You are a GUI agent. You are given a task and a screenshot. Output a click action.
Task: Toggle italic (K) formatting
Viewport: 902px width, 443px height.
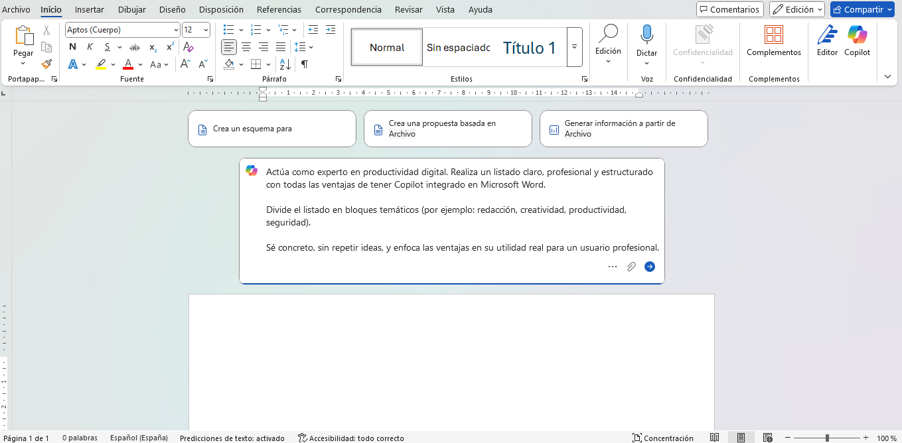pyautogui.click(x=90, y=47)
